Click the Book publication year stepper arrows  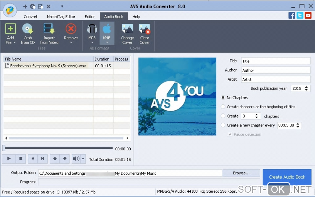pos(306,88)
